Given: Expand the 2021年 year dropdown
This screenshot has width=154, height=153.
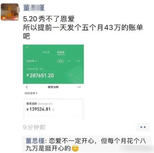Looking at the screenshot, I should coord(32,61).
